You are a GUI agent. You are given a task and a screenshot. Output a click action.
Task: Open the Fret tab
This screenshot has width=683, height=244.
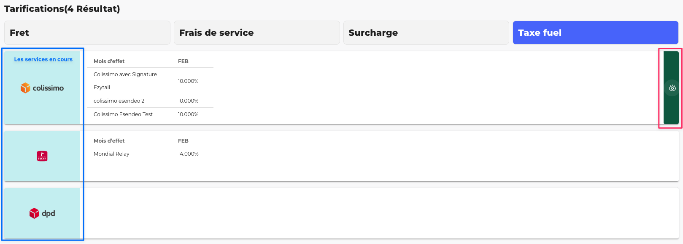pyautogui.click(x=87, y=33)
